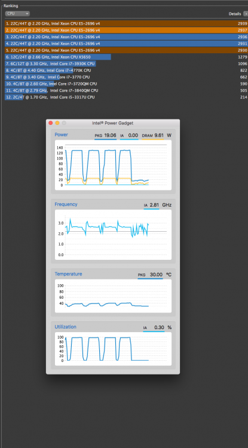The width and height of the screenshot is (248, 448).
Task: Click the IA utilization value 0.30
Action: 159,327
